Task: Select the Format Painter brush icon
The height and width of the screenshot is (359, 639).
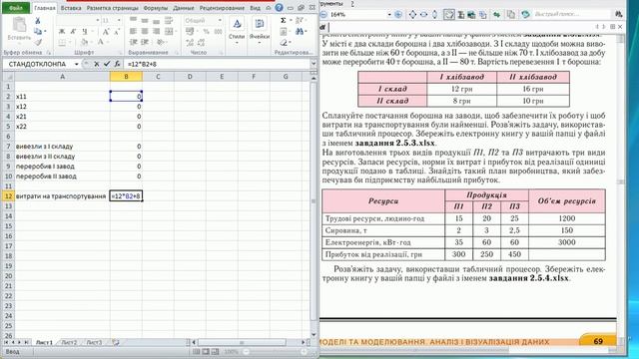Action: pyautogui.click(x=38, y=42)
